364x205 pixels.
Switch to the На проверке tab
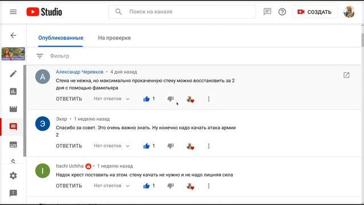point(114,38)
